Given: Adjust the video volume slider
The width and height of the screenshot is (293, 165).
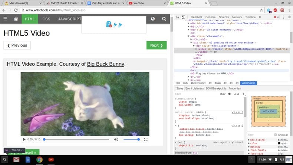Looking at the screenshot, I should (x=131, y=139).
